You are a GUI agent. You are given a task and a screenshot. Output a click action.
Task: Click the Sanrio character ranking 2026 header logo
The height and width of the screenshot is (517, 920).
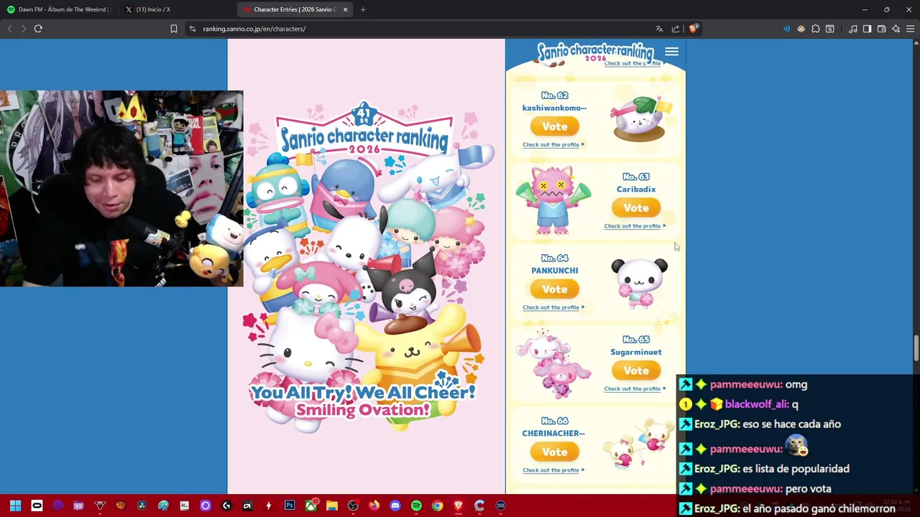[595, 52]
